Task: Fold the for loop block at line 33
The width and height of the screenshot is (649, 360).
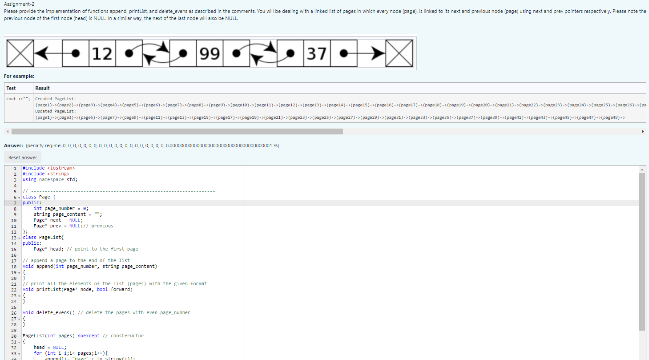Action: [x=19, y=354]
